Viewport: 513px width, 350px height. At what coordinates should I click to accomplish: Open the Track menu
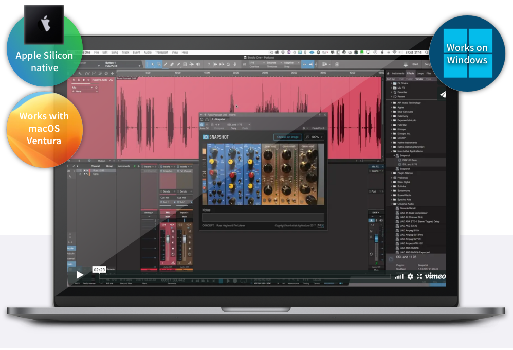click(125, 52)
